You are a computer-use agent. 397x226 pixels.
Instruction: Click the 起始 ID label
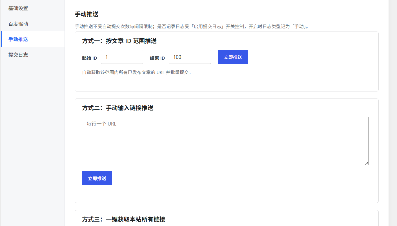point(90,58)
